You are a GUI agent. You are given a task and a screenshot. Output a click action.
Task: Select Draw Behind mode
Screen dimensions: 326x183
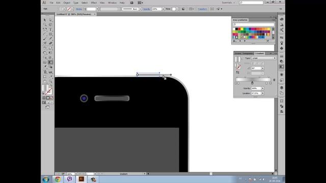point(47,102)
